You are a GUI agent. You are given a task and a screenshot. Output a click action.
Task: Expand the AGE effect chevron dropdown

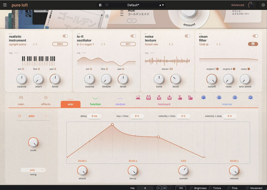132,21
